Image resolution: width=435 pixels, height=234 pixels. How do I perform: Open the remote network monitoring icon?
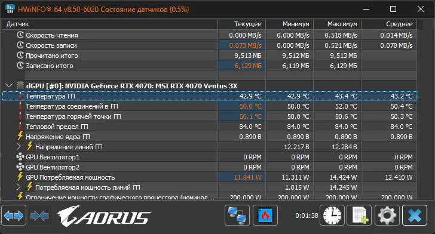[x=237, y=215]
